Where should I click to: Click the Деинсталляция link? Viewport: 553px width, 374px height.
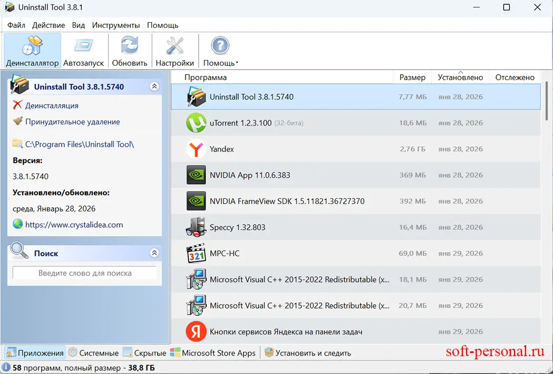52,106
